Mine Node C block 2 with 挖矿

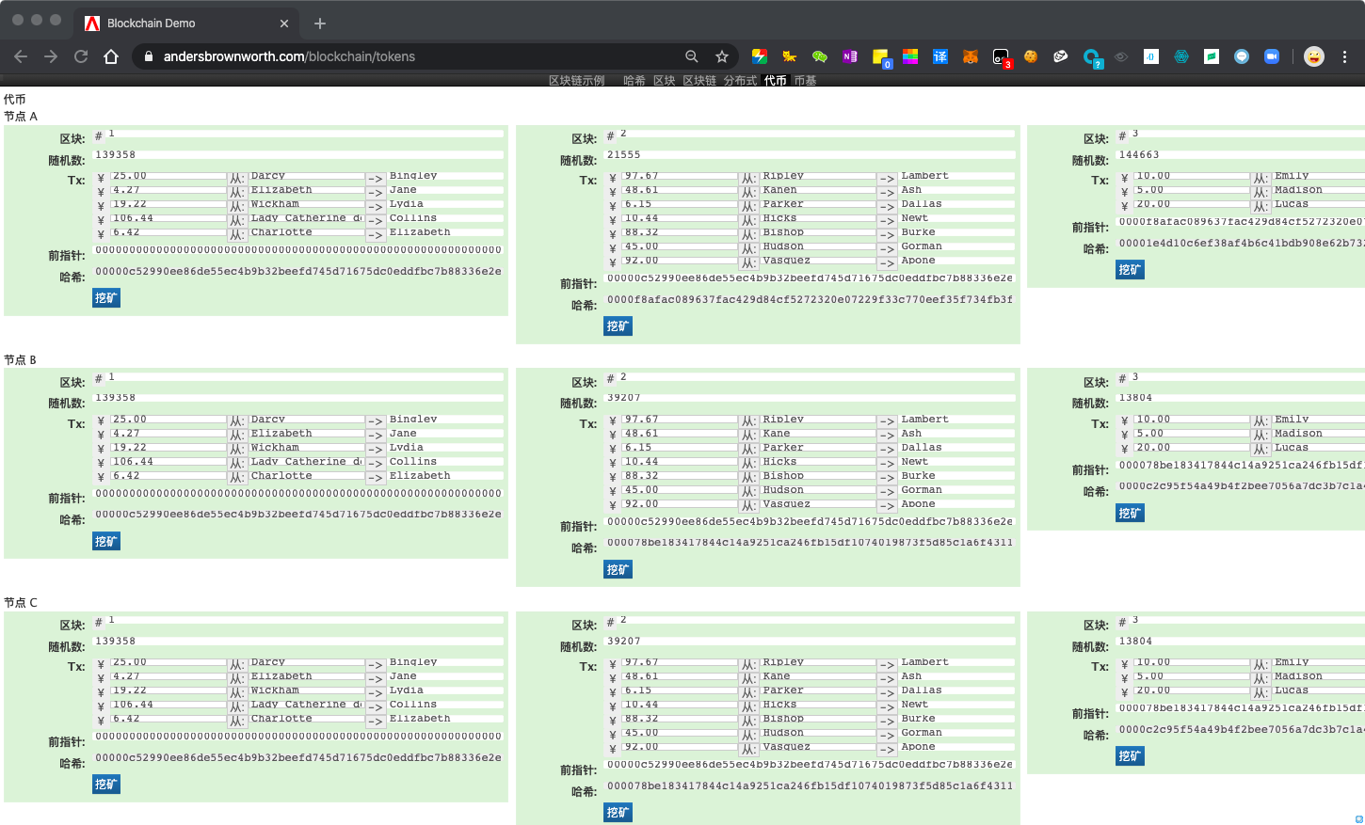[x=618, y=813]
